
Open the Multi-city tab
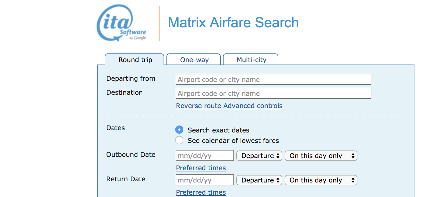251,60
